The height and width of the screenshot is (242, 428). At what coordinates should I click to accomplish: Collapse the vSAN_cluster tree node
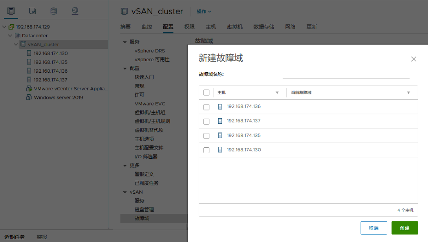click(x=16, y=44)
